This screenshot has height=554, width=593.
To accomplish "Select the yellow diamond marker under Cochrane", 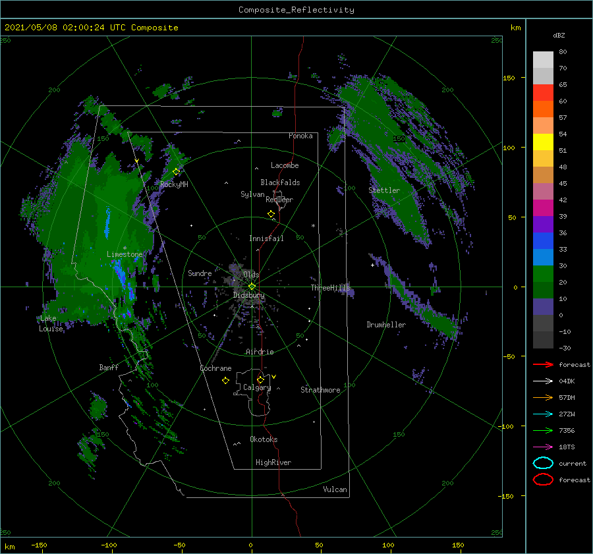I will point(225,381).
